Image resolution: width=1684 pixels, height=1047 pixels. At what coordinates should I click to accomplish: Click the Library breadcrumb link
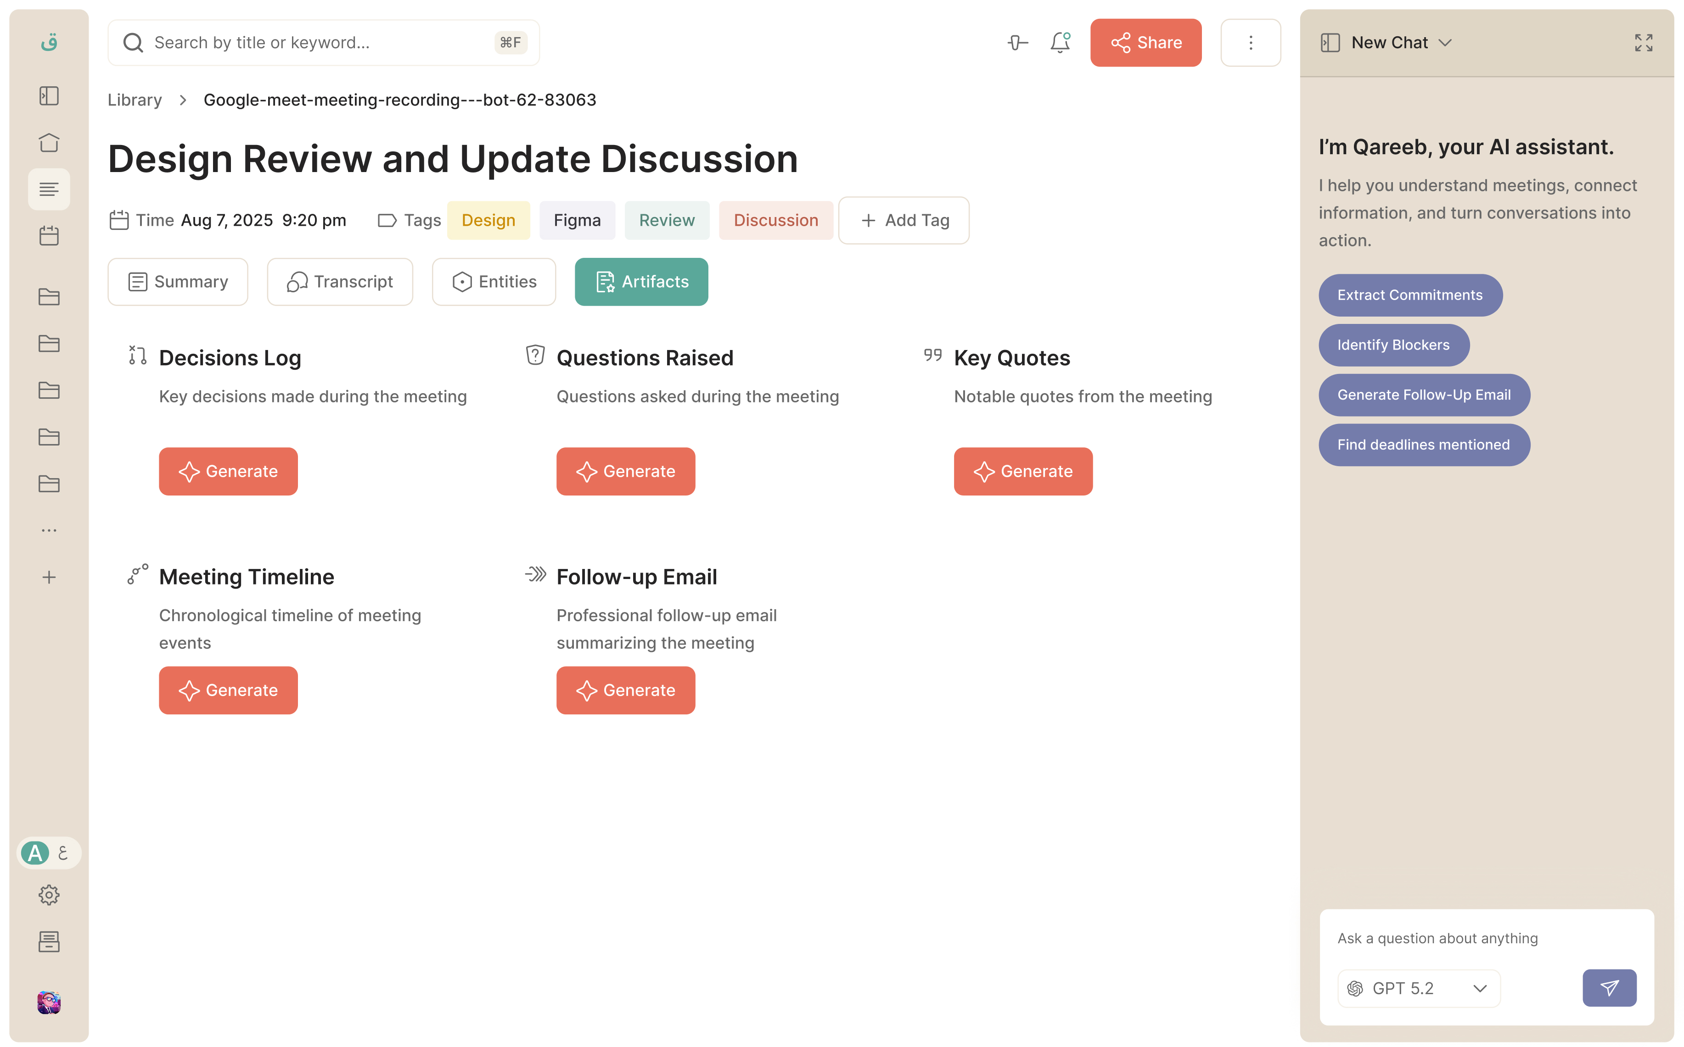point(135,100)
